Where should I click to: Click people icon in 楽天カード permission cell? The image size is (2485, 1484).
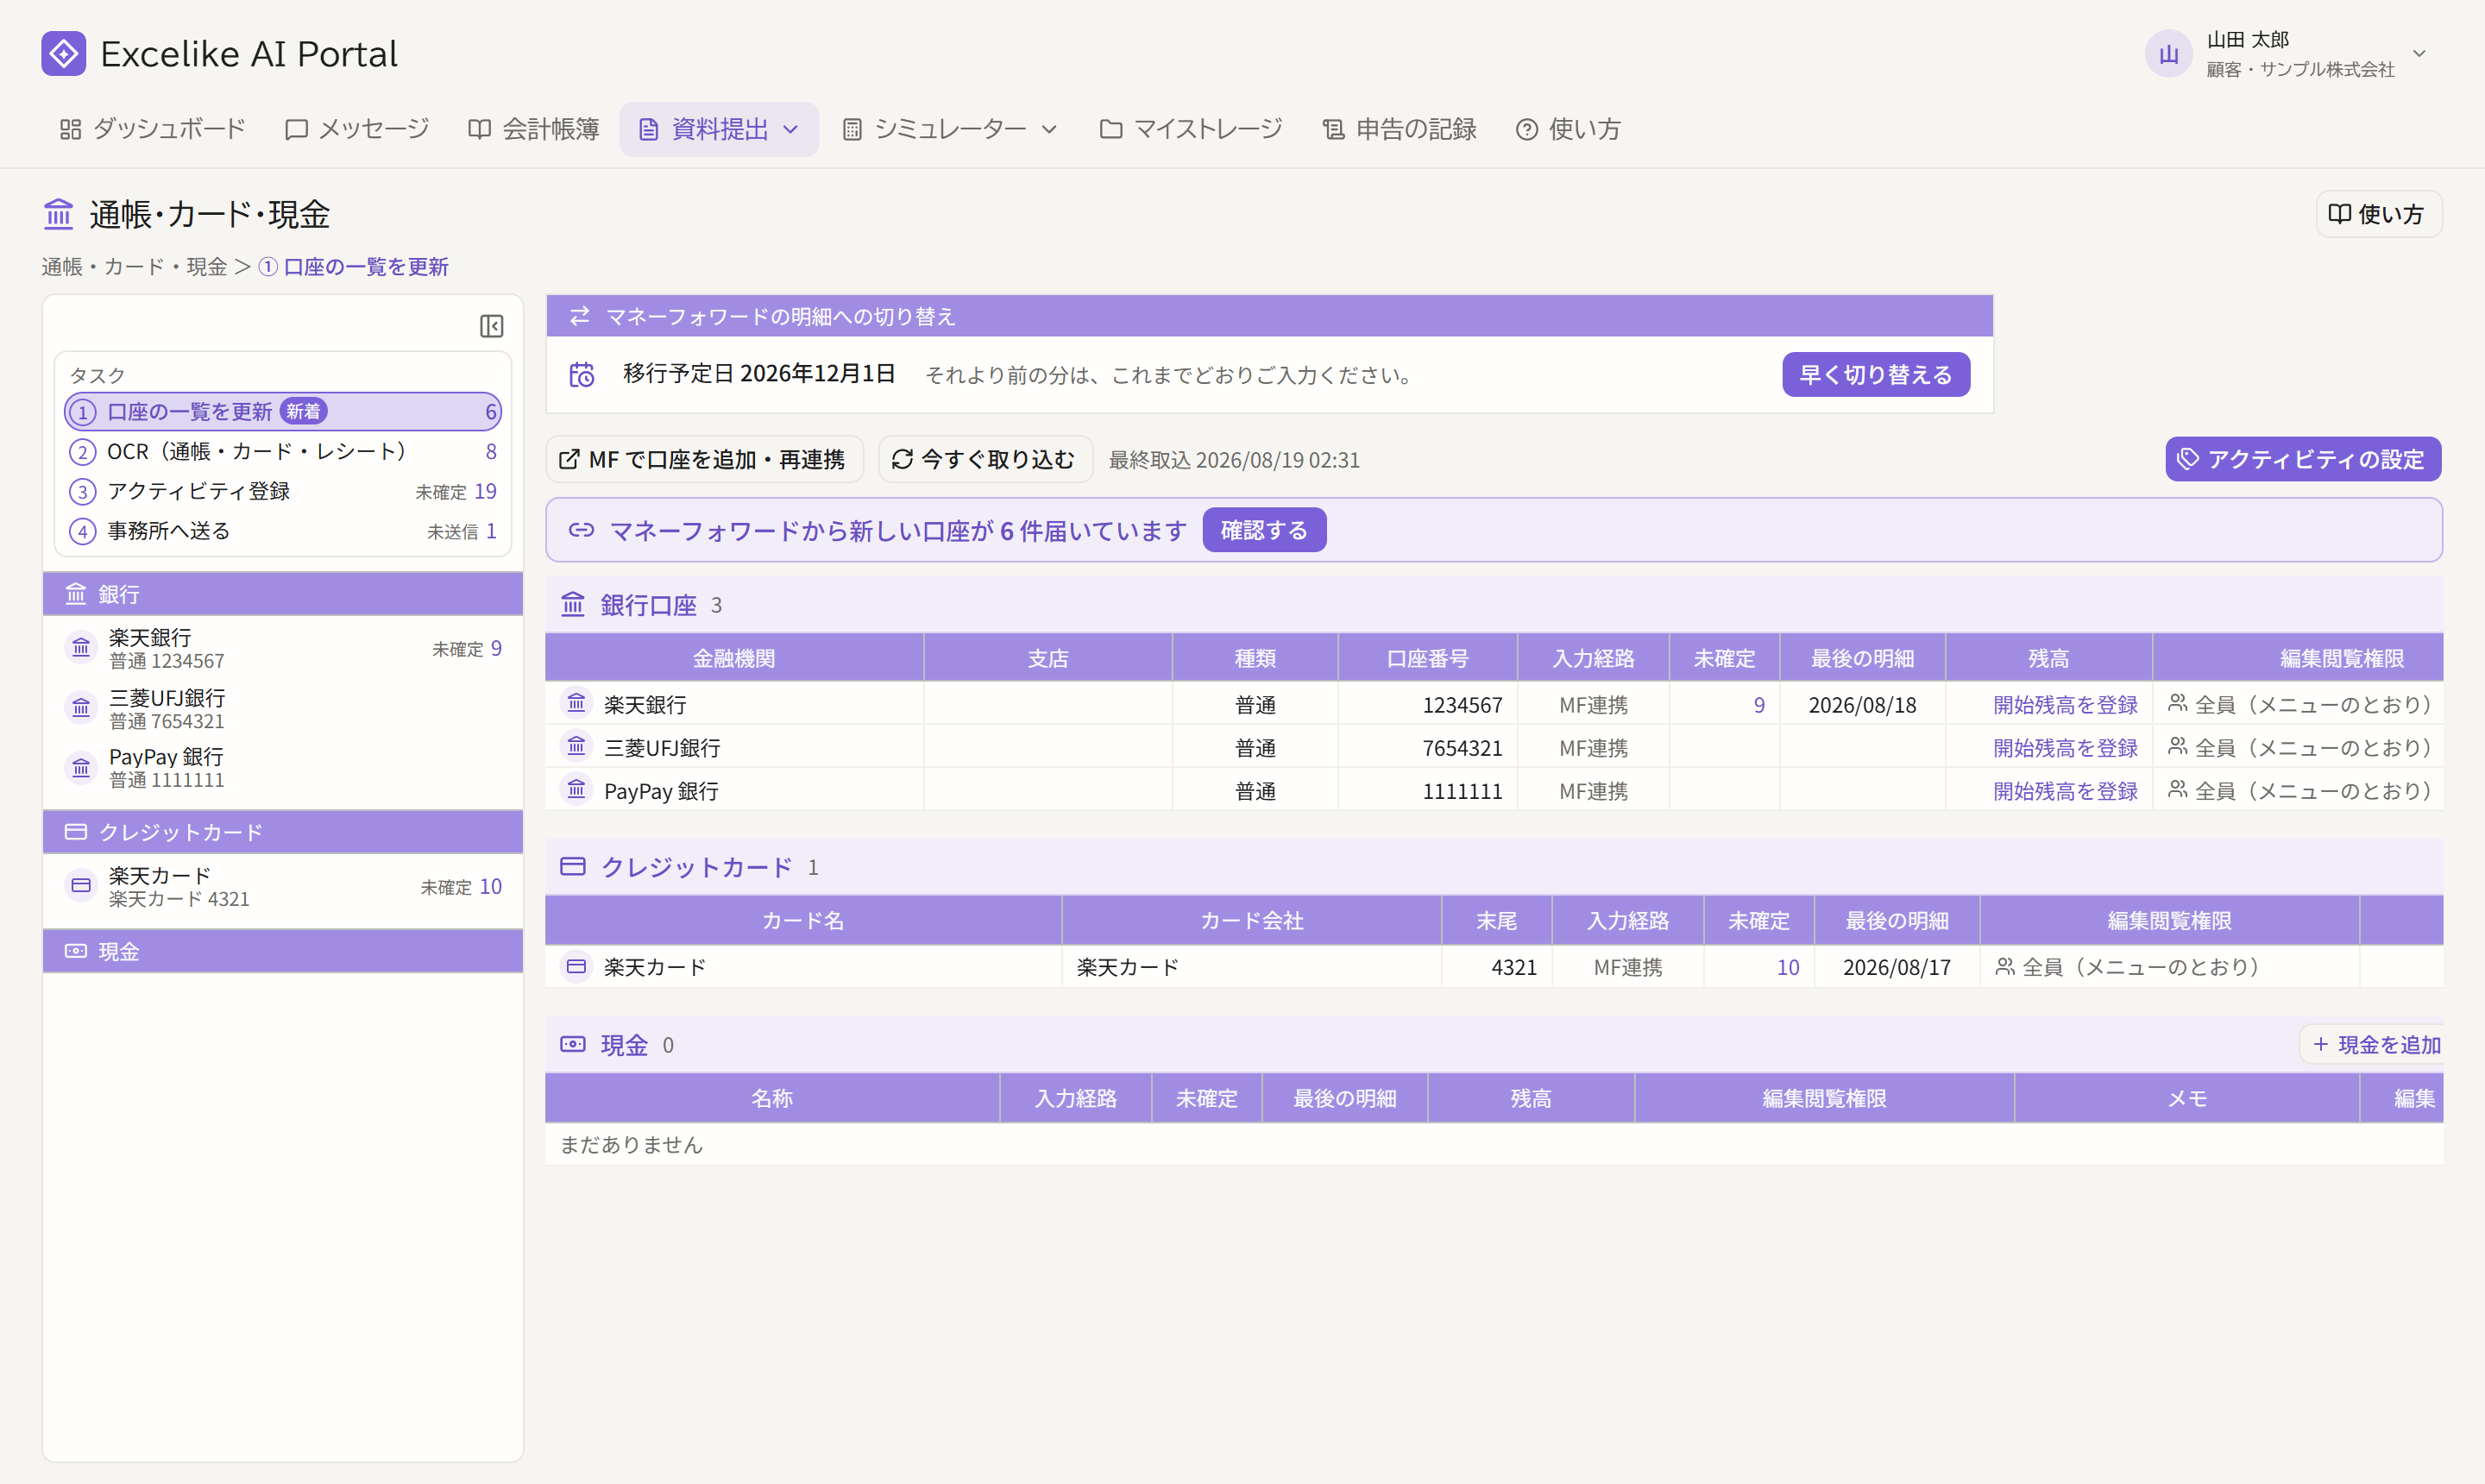click(2005, 967)
